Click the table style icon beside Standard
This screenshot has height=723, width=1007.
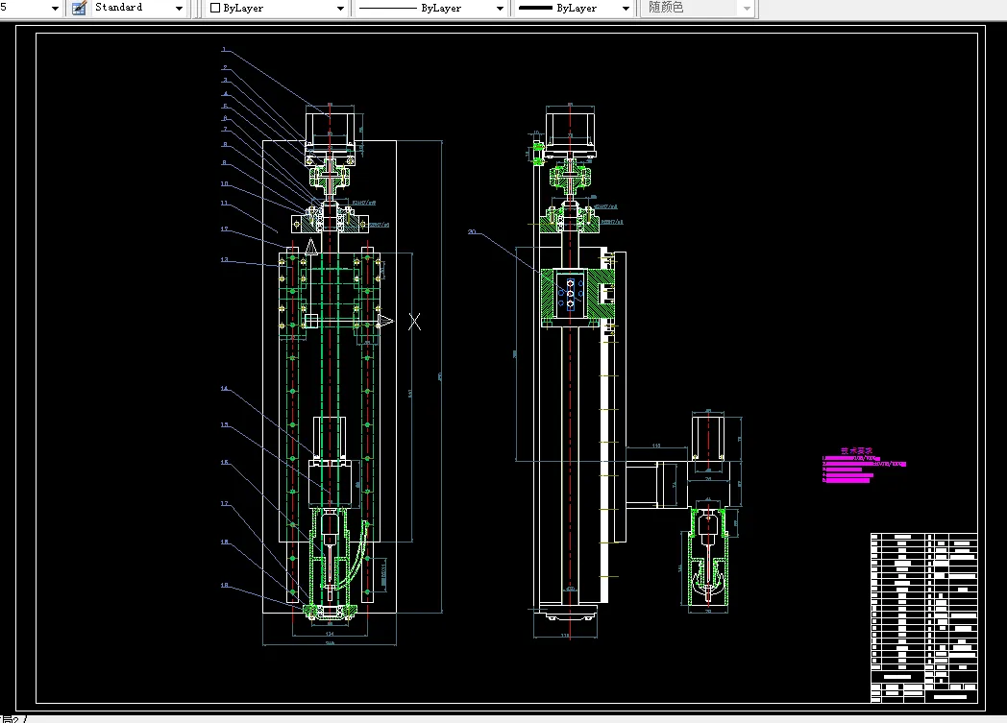point(79,8)
